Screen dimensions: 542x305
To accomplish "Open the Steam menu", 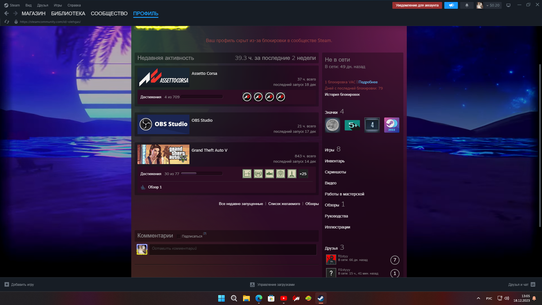I will 12,5.
